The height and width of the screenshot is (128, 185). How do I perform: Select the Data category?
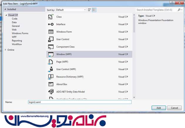(x=14, y=22)
